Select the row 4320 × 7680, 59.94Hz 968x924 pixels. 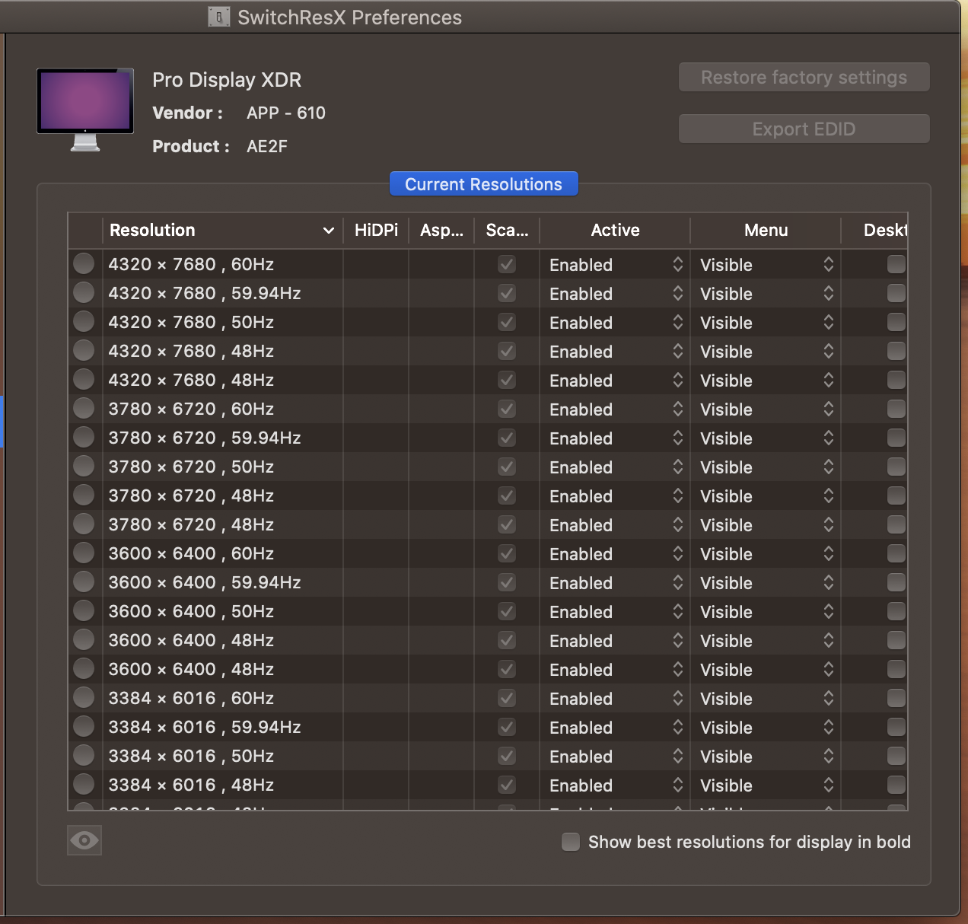pos(488,293)
